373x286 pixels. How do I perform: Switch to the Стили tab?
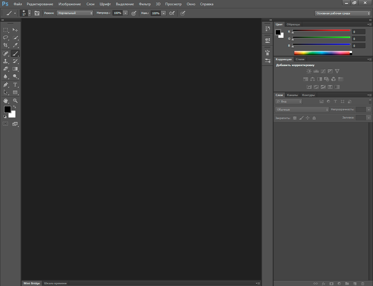(x=300, y=59)
